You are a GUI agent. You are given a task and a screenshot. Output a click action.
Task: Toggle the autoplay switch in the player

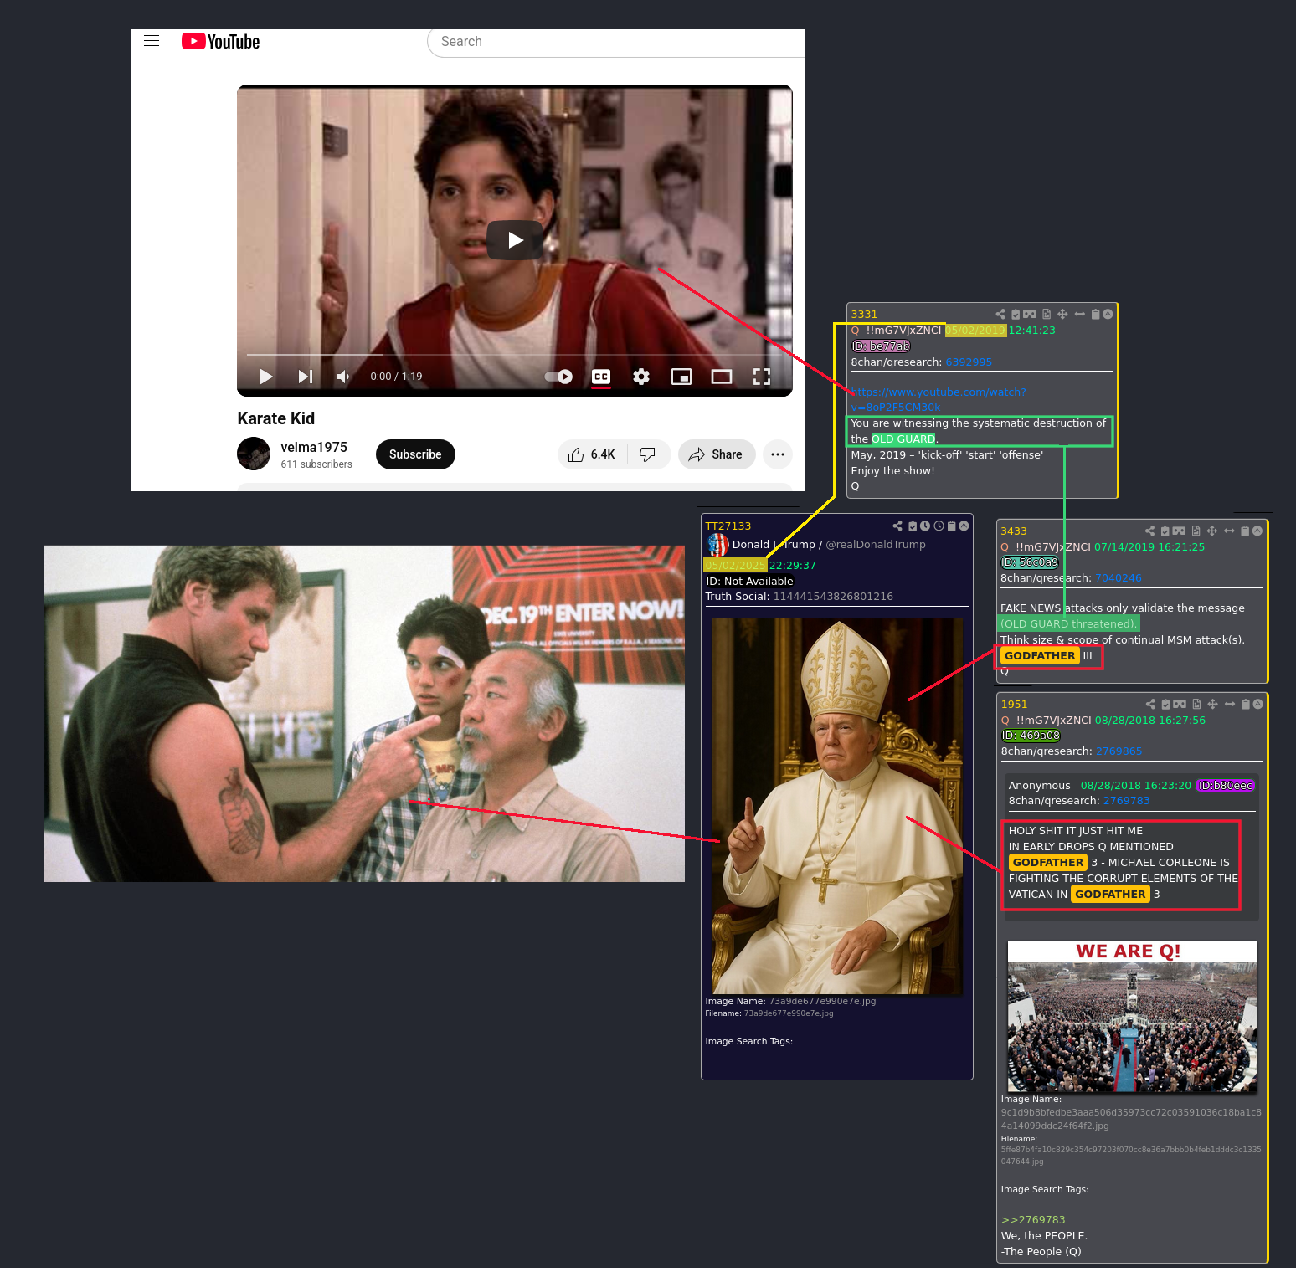click(x=558, y=377)
